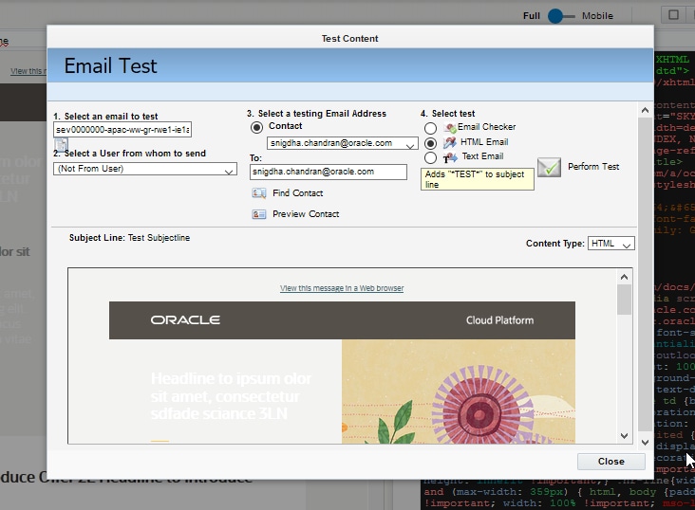This screenshot has width=695, height=510.
Task: Select the Text Email radio button
Action: (x=430, y=158)
